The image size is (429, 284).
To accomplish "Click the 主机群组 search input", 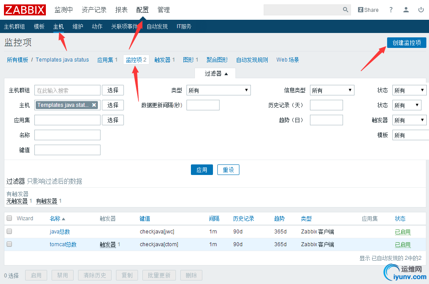I will pyautogui.click(x=67, y=90).
